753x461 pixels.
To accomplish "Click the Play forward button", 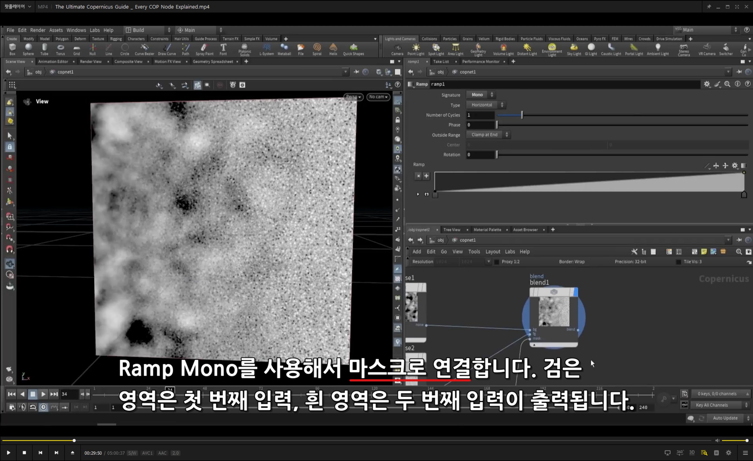I will (43, 394).
